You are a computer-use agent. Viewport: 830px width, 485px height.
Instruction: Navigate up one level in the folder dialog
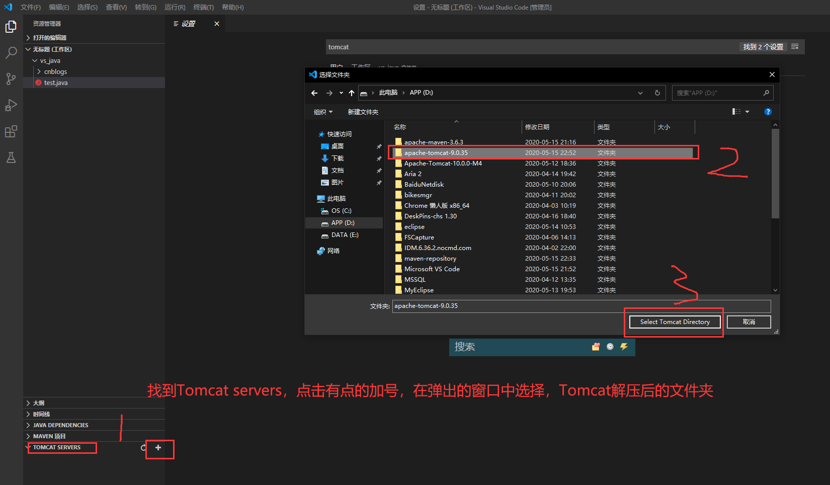click(352, 93)
